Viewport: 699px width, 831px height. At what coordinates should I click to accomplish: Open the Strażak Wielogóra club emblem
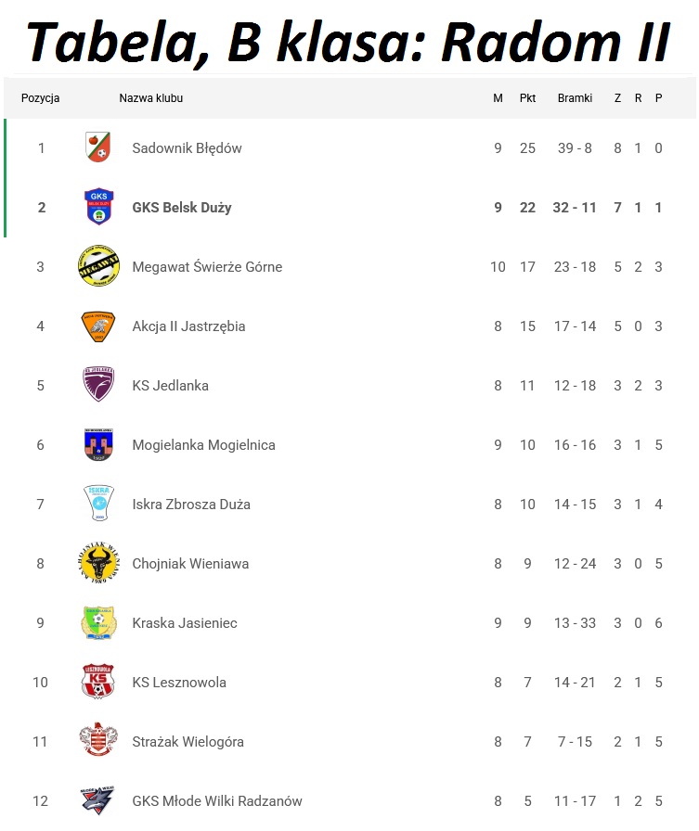coord(97,741)
